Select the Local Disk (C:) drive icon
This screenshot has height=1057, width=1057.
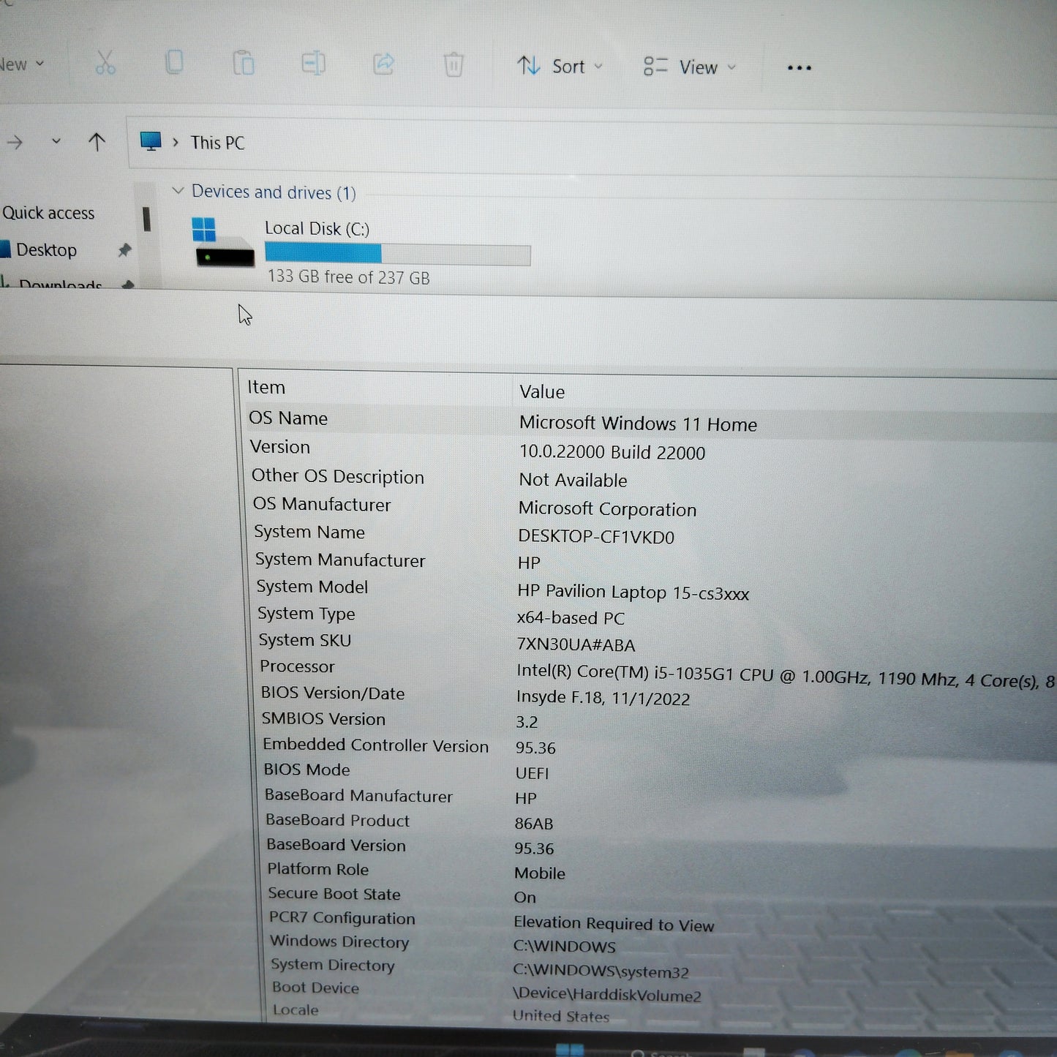[224, 241]
